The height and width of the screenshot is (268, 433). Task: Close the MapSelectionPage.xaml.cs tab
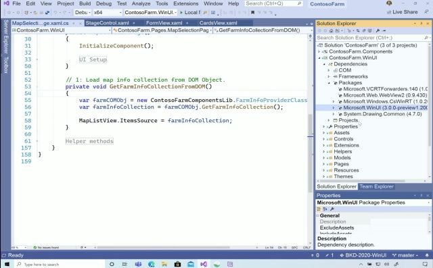81,24
